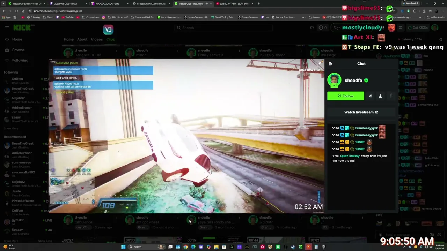The width and height of the screenshot is (447, 251).
Task: Open Kick sidebar hamburger menu
Action: (x=7, y=28)
